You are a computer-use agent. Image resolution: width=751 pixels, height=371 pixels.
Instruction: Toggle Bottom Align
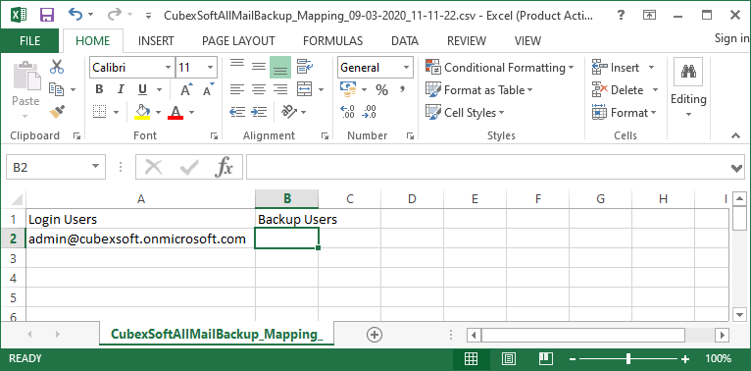point(280,67)
